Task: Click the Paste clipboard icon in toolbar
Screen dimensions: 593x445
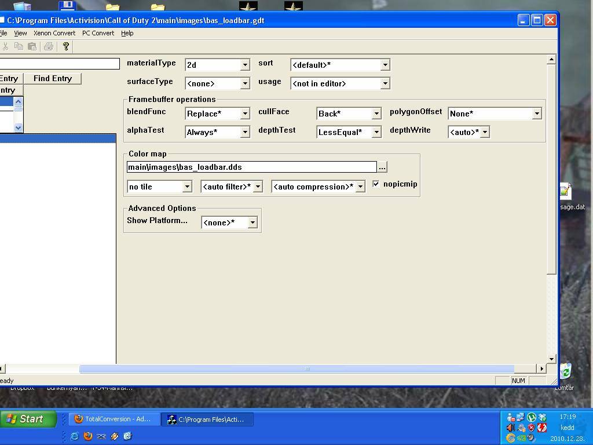Action: [32, 46]
